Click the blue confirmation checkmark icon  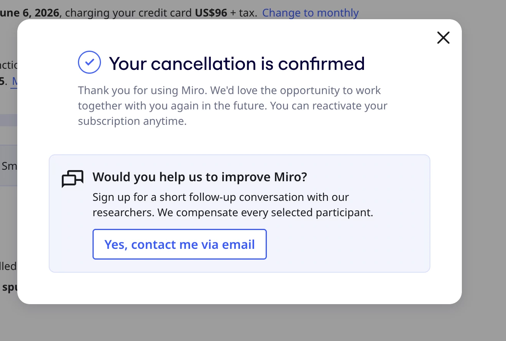pos(89,62)
